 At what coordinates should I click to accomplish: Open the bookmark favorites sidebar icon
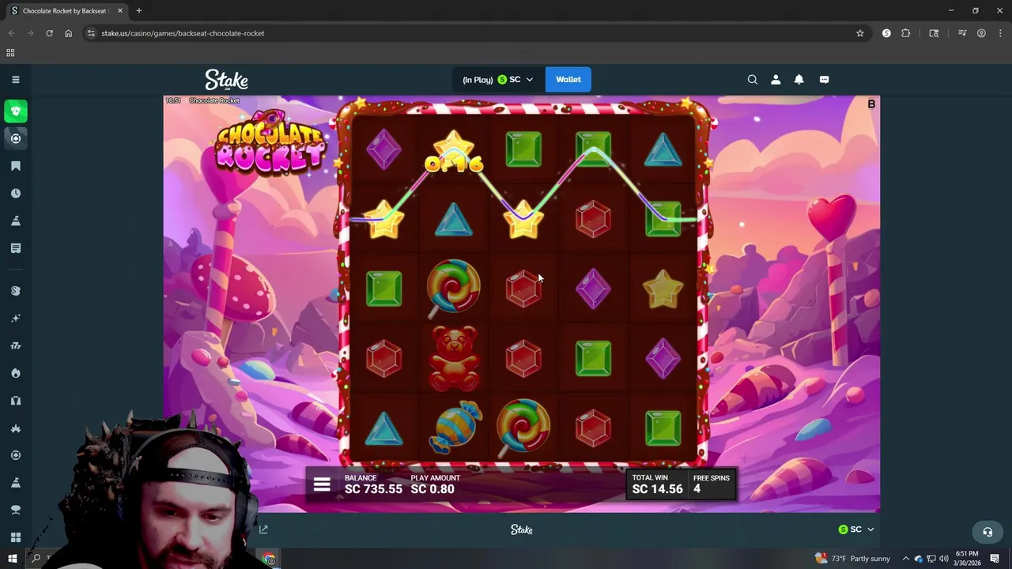click(x=15, y=166)
